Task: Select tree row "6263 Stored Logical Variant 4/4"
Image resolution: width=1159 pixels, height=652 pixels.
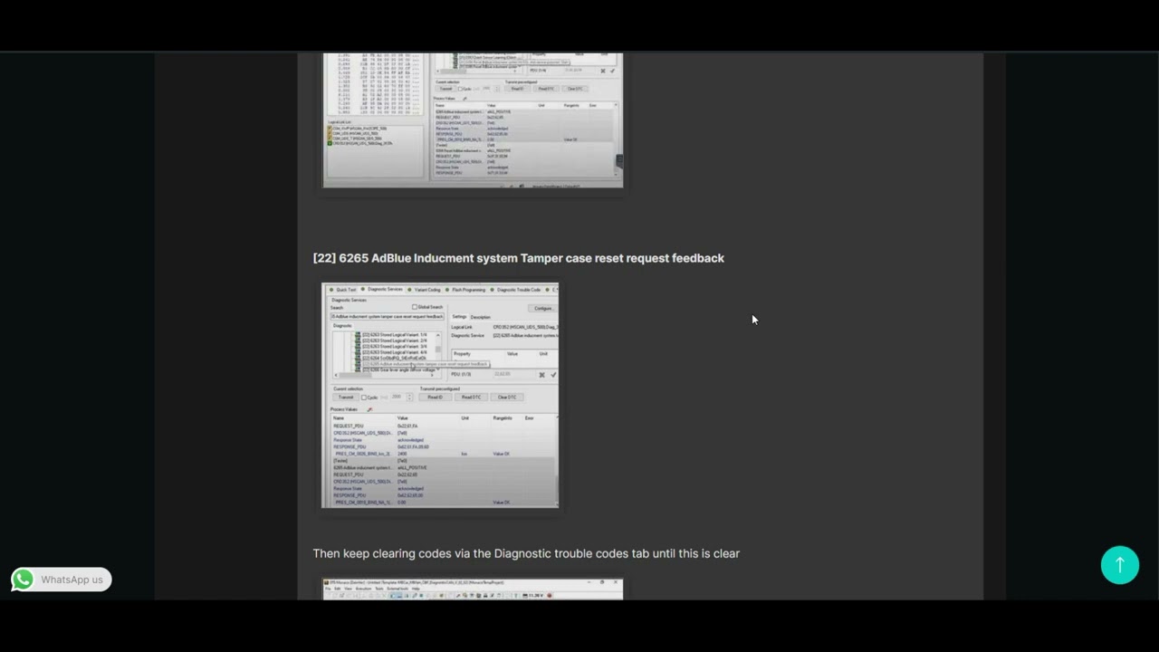Action: click(395, 352)
